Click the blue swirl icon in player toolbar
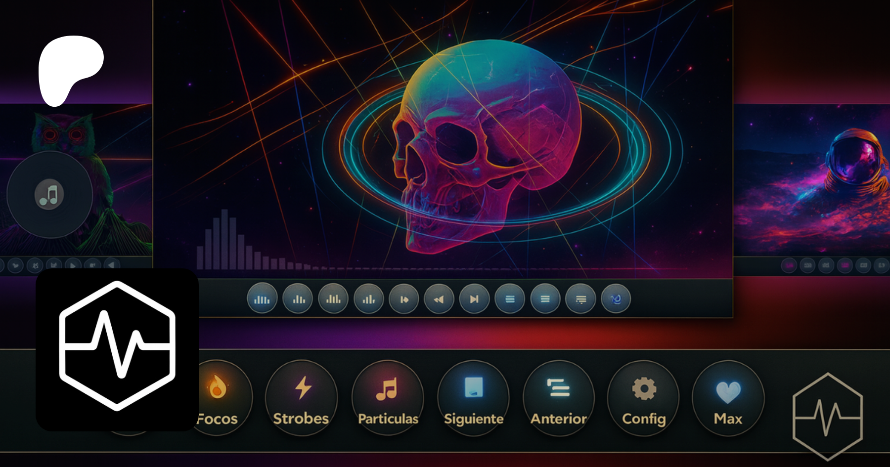The image size is (890, 467). point(616,299)
